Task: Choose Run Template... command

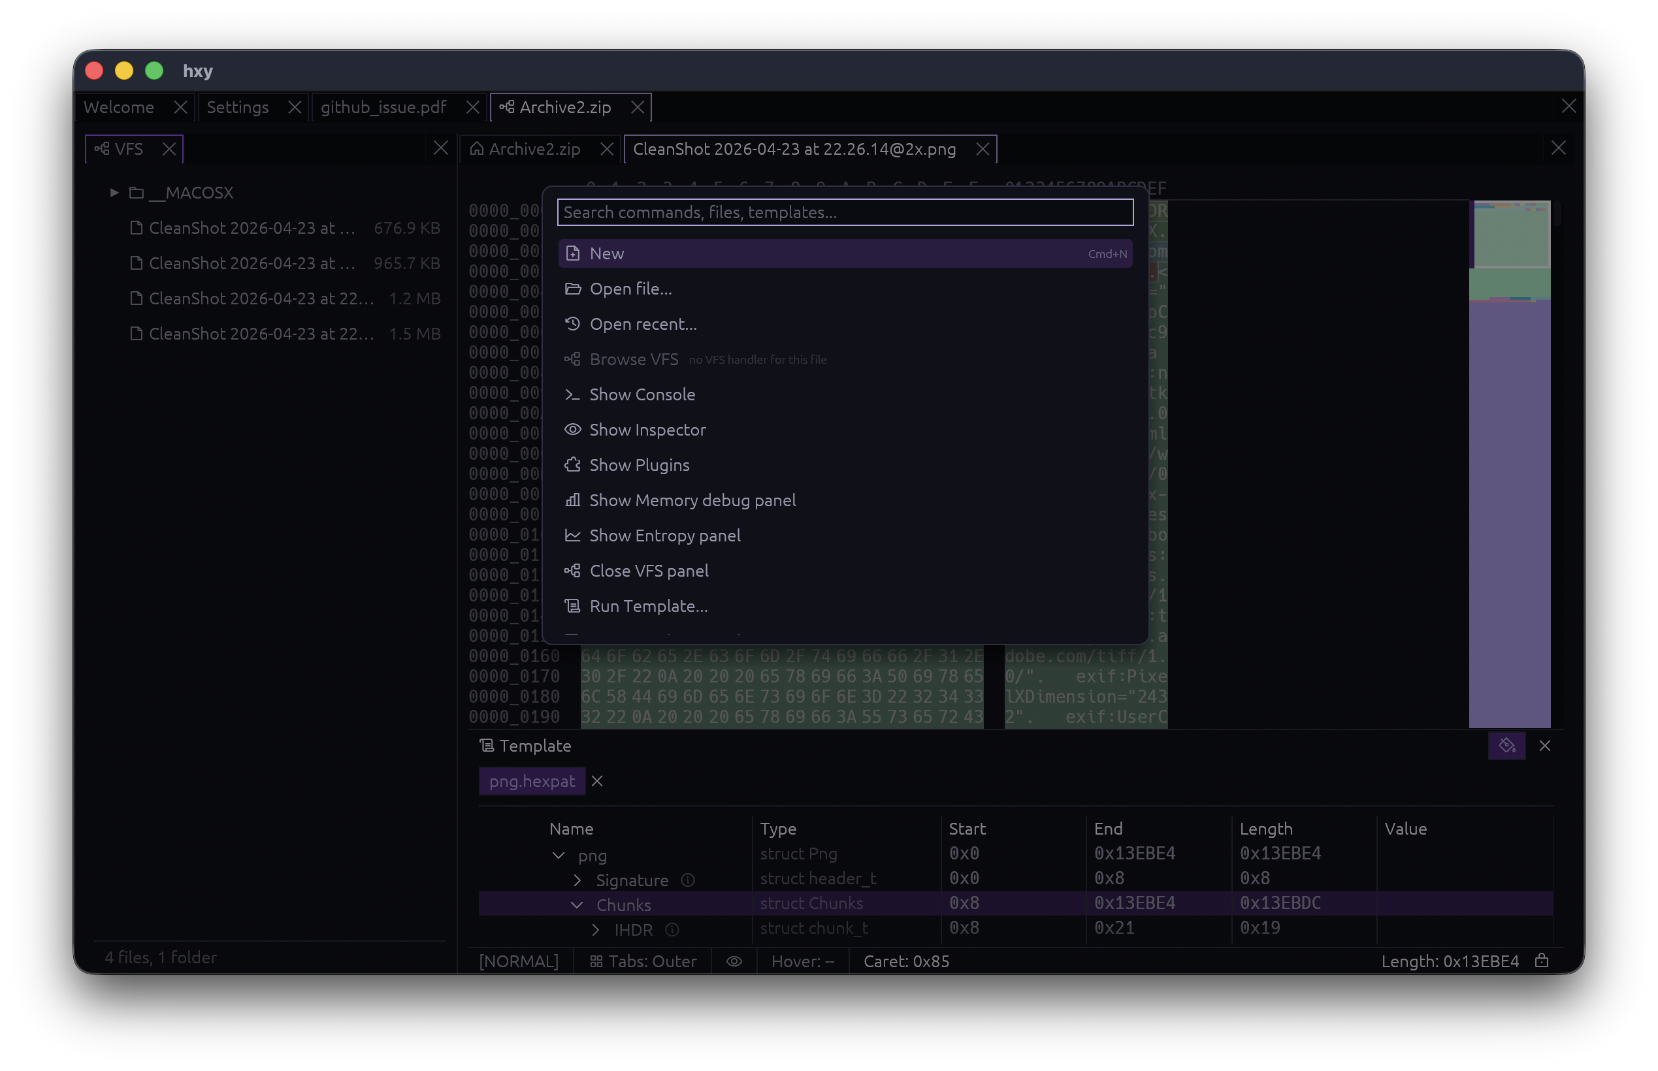Action: coord(844,606)
